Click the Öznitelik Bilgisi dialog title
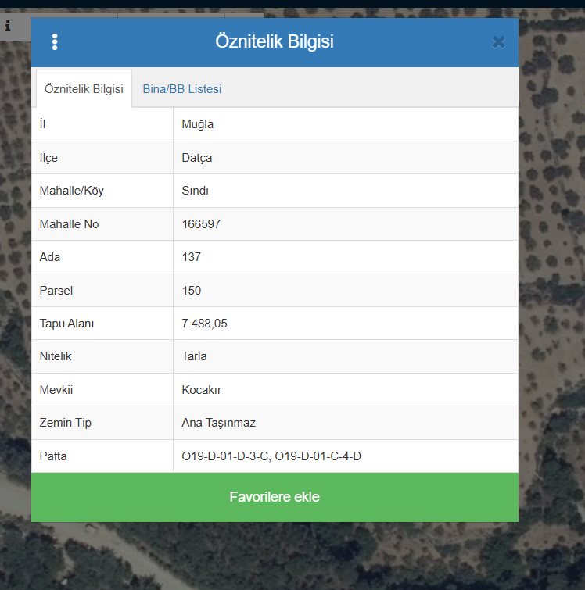The width and height of the screenshot is (585, 590). (x=275, y=41)
